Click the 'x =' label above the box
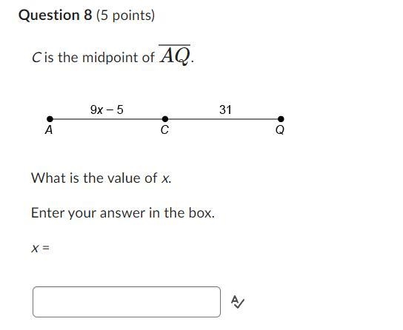 pyautogui.click(x=40, y=248)
